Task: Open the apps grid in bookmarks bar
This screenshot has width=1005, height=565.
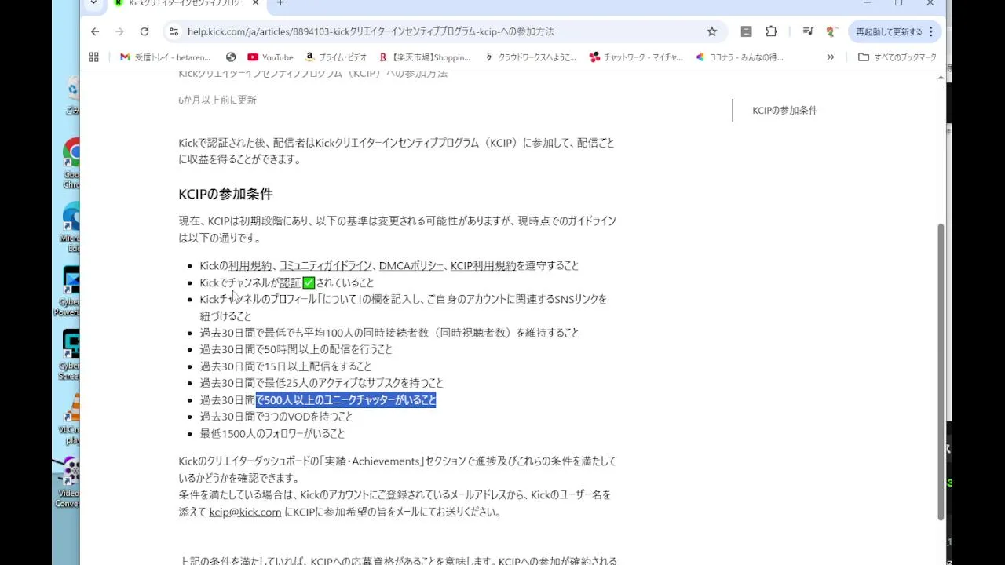Action: (93, 57)
